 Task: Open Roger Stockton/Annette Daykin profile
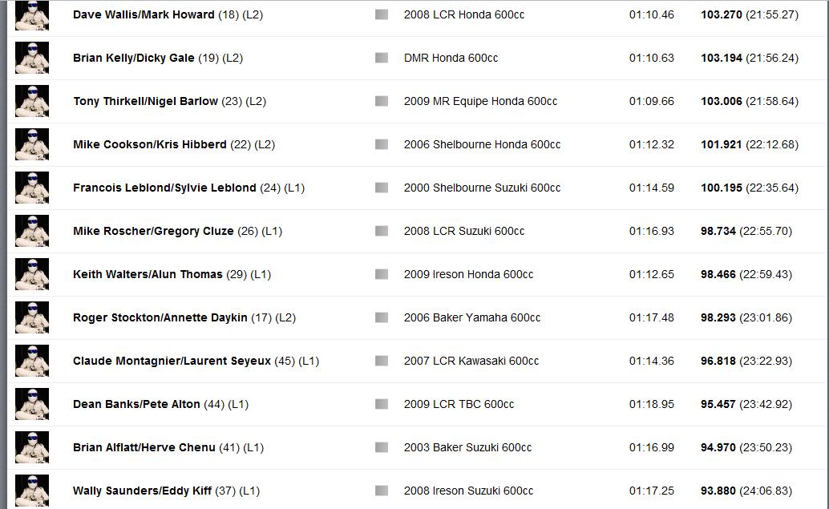(160, 317)
